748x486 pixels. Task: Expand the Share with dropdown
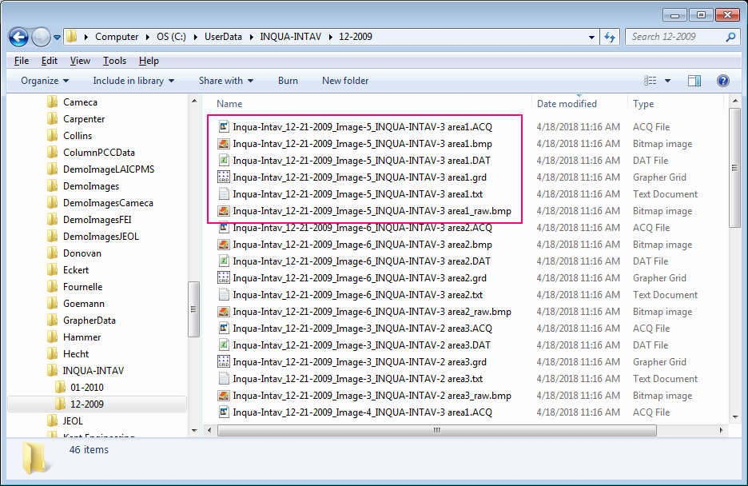pyautogui.click(x=225, y=81)
